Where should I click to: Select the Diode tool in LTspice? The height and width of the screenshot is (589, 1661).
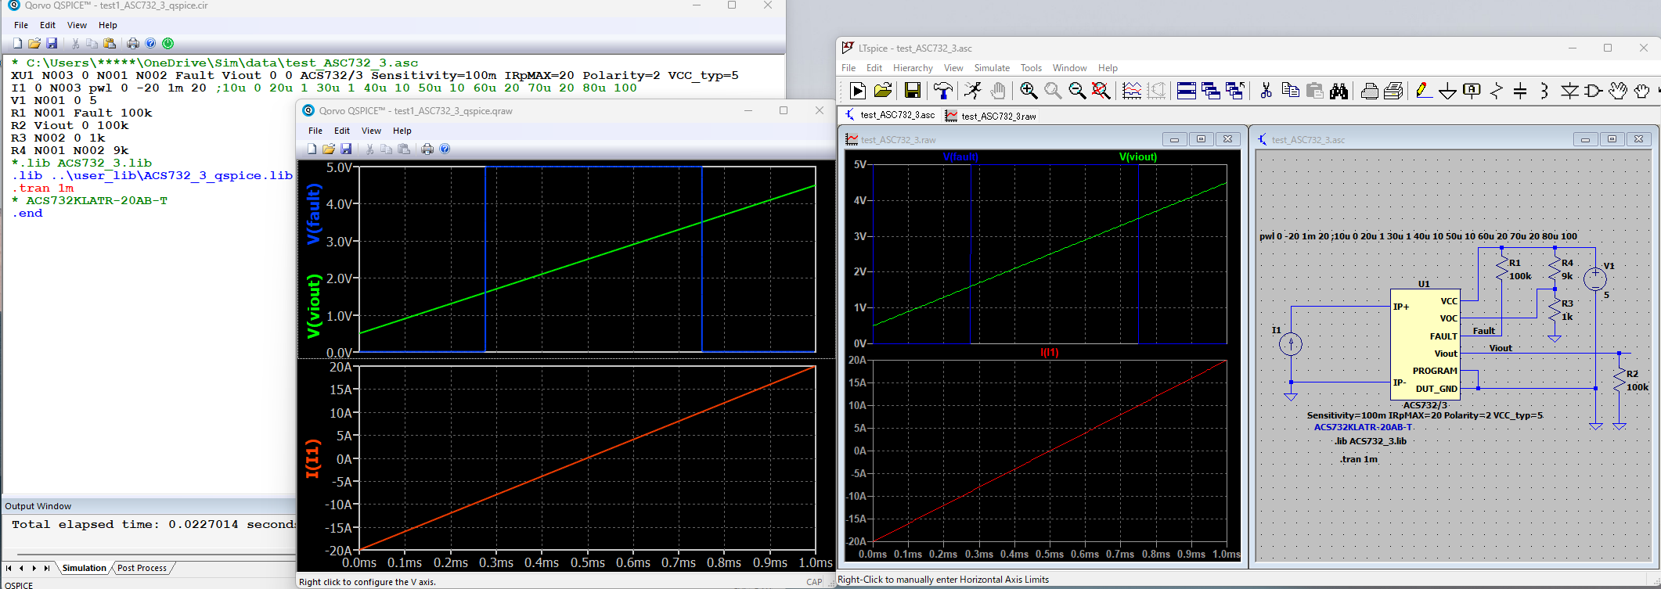coord(1569,91)
